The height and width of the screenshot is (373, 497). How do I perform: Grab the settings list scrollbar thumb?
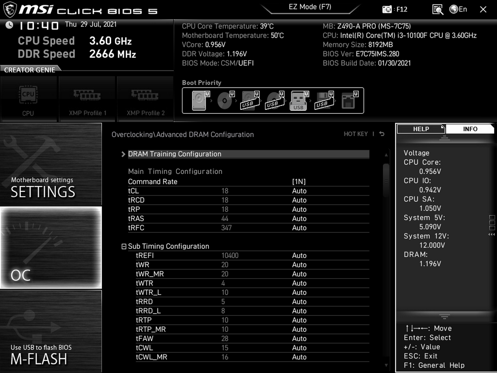coord(386,181)
